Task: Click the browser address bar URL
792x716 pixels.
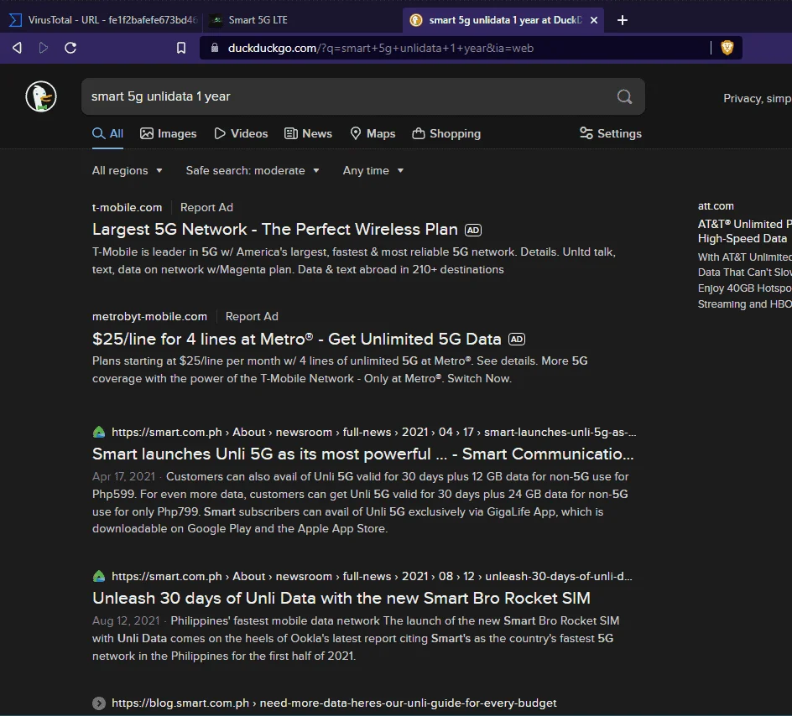Action: coord(381,48)
